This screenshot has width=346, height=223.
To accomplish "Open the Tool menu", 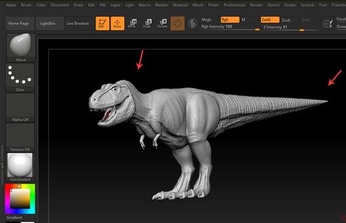I will click(x=322, y=5).
